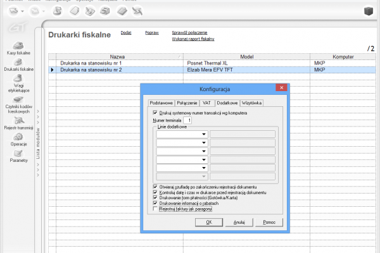Open Operacje module in sidebar
380x253 pixels.
point(19,137)
